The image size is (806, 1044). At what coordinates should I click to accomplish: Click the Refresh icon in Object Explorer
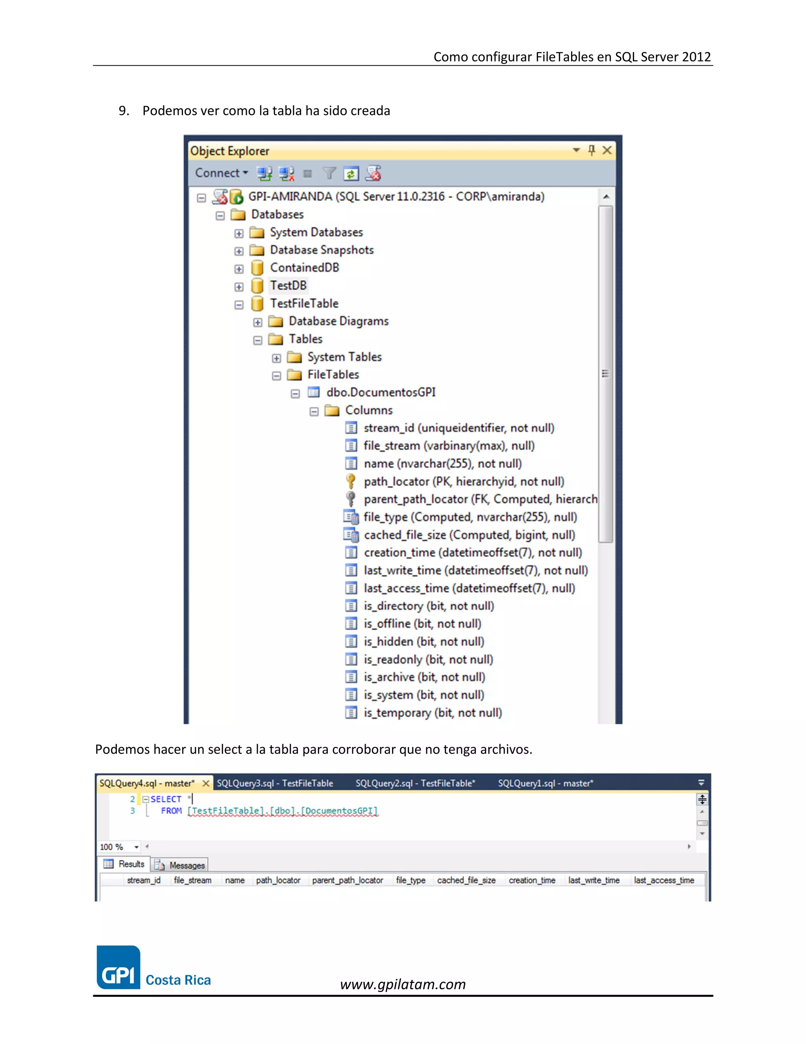[x=351, y=173]
